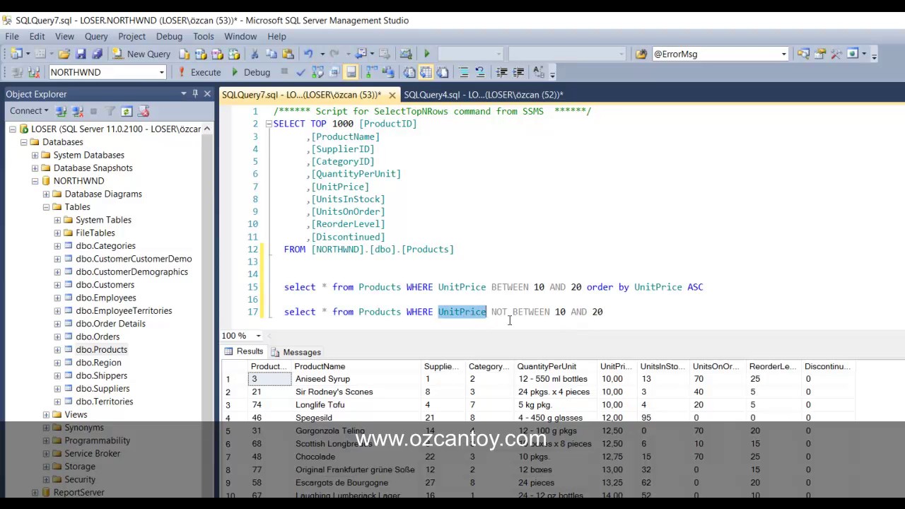Click the Undo arrow icon
Screen dimensions: 905x509
[308, 54]
